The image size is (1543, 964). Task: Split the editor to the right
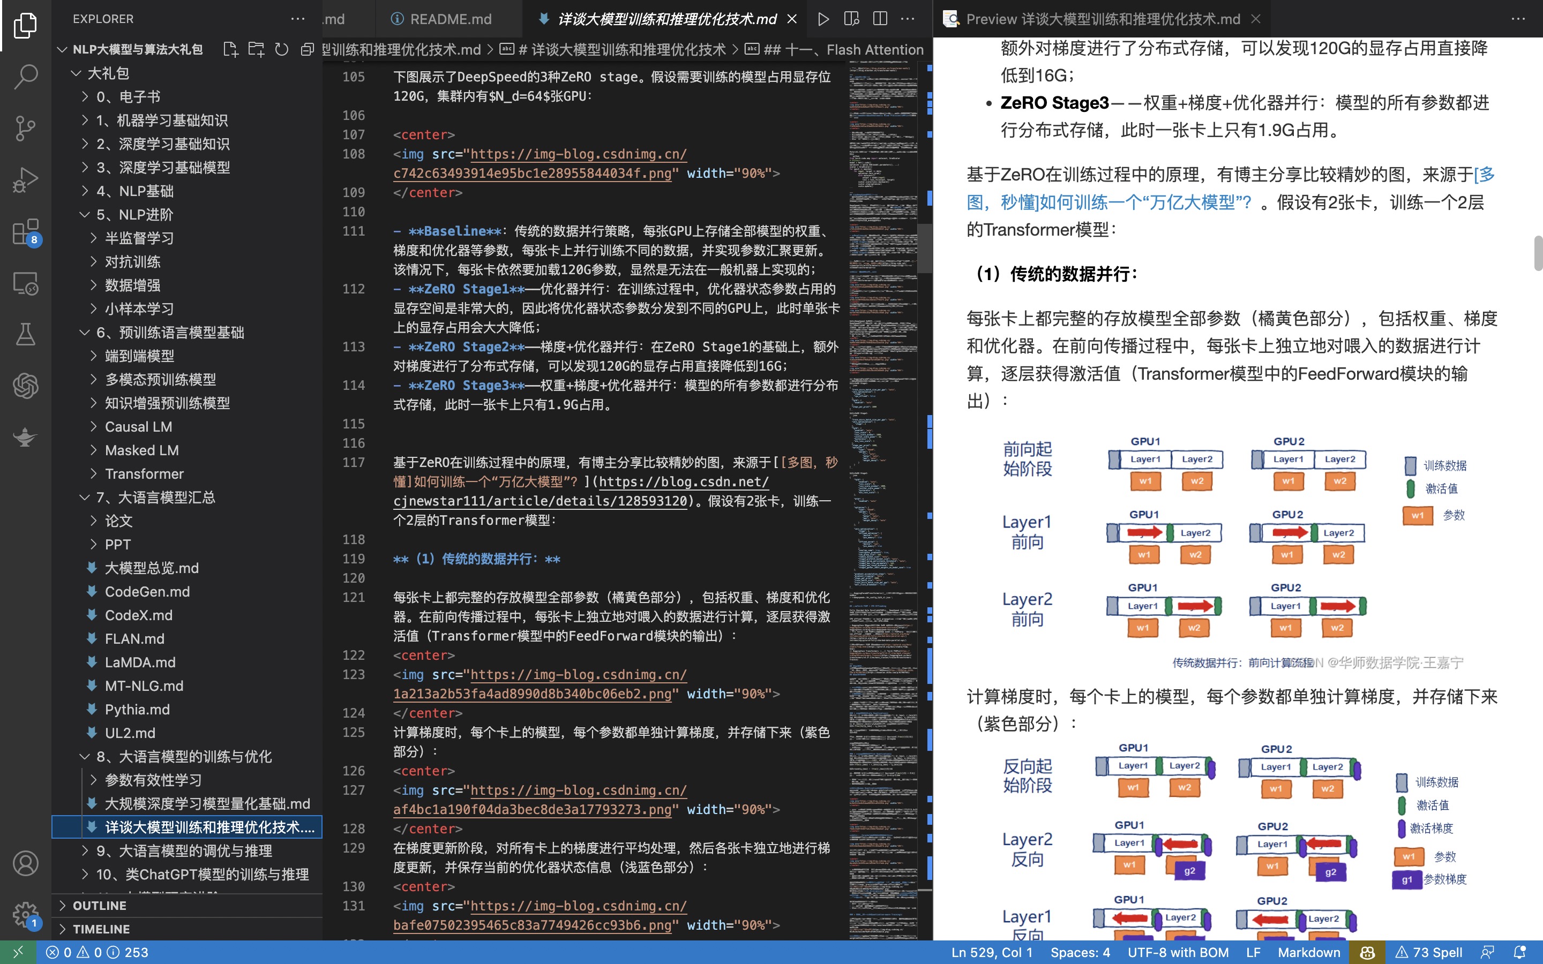click(x=880, y=19)
